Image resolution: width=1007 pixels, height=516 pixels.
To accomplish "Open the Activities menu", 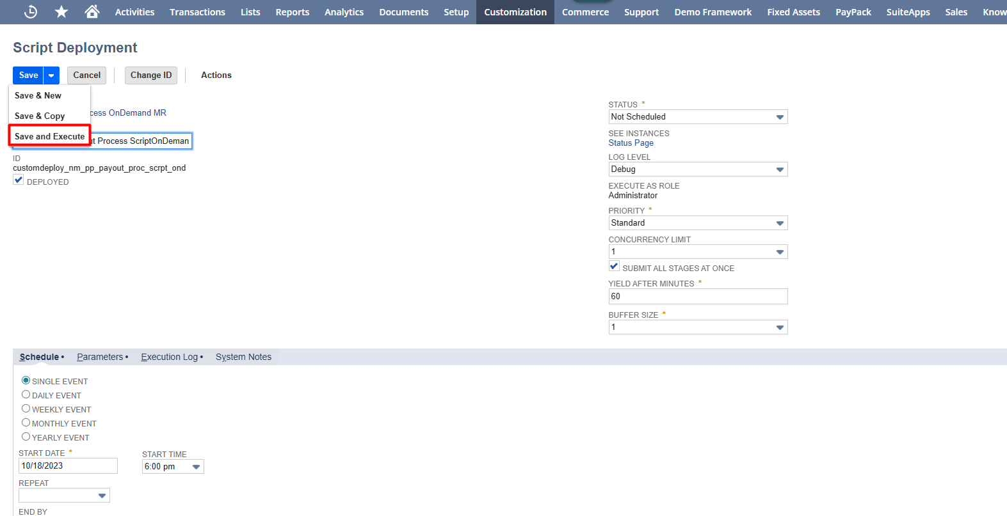I will (x=134, y=12).
